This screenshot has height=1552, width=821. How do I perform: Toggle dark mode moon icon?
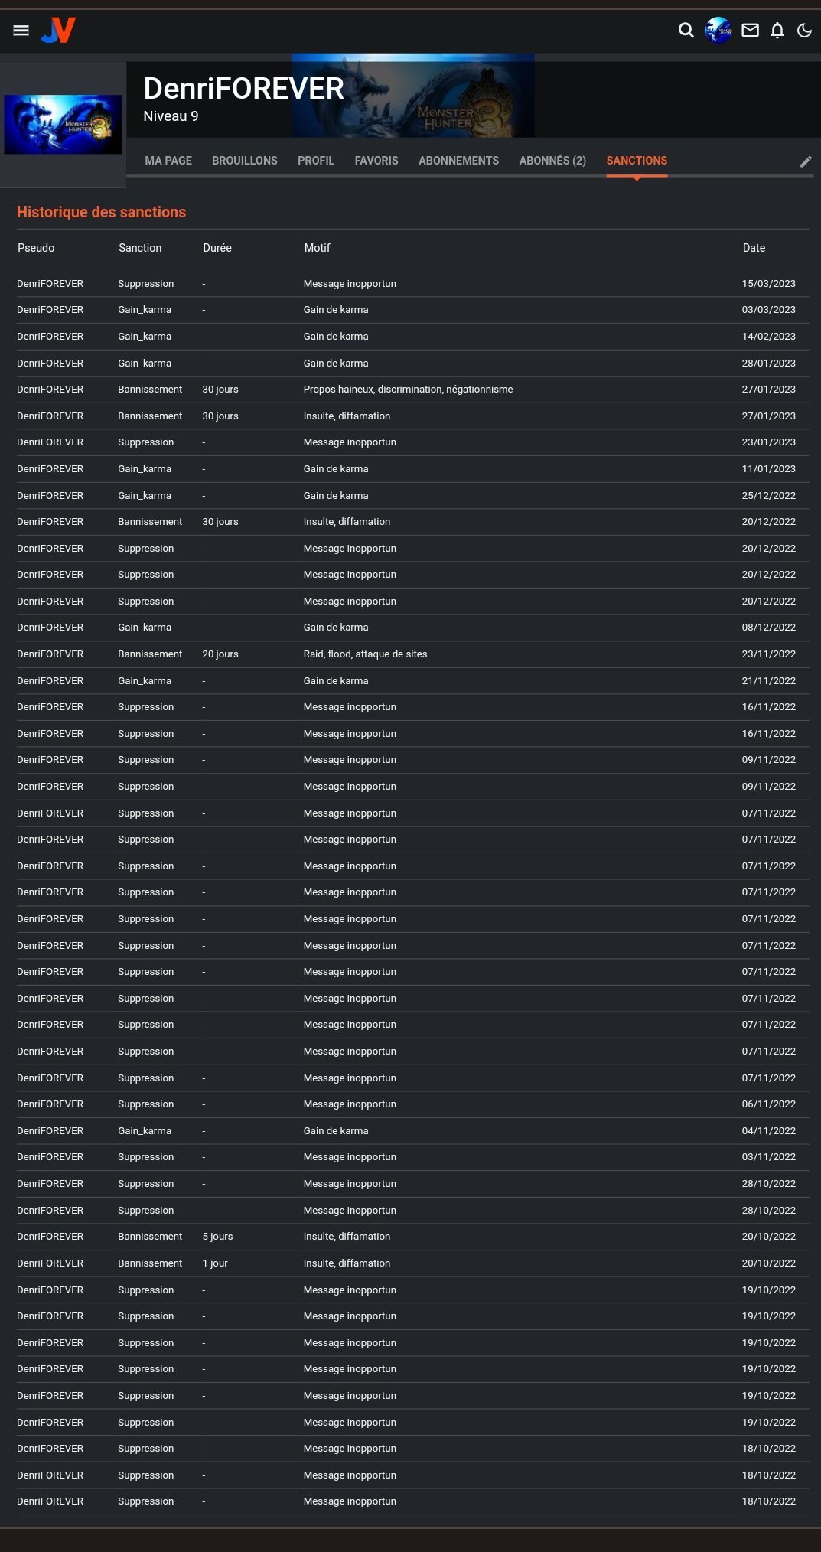[804, 31]
